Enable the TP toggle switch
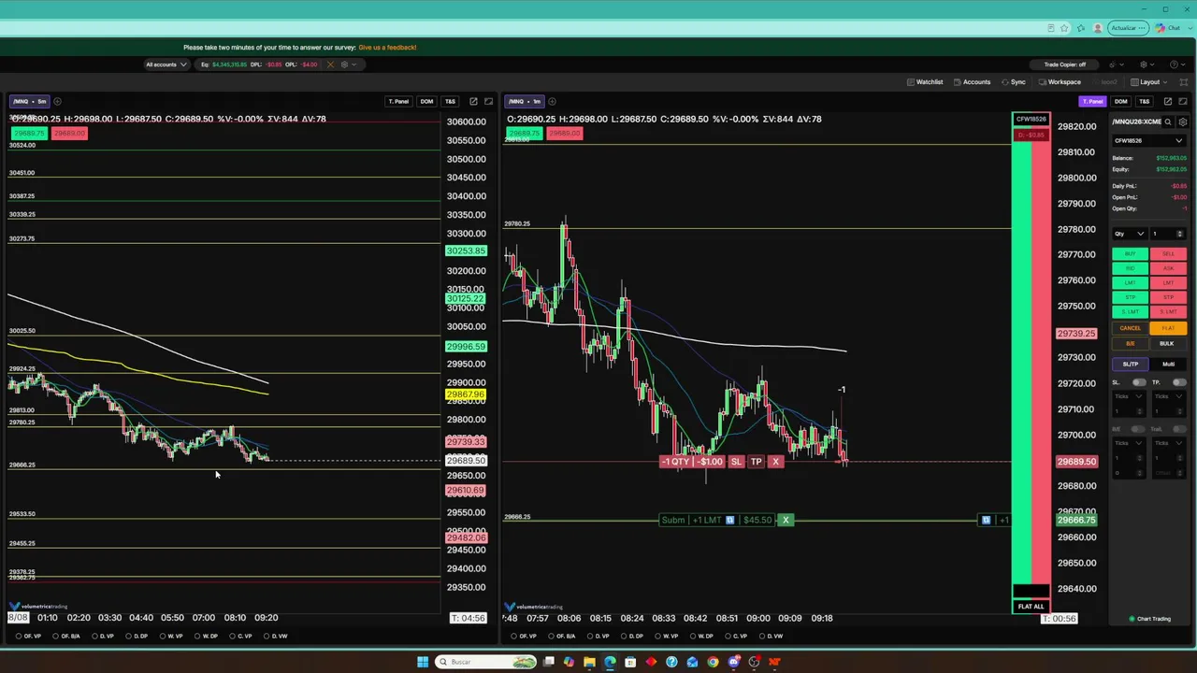 click(1178, 382)
